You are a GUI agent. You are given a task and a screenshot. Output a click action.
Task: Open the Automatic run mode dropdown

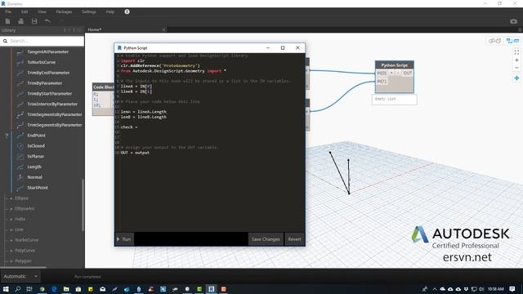(x=20, y=276)
